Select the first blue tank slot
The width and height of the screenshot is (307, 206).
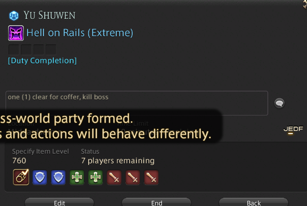coord(40,177)
